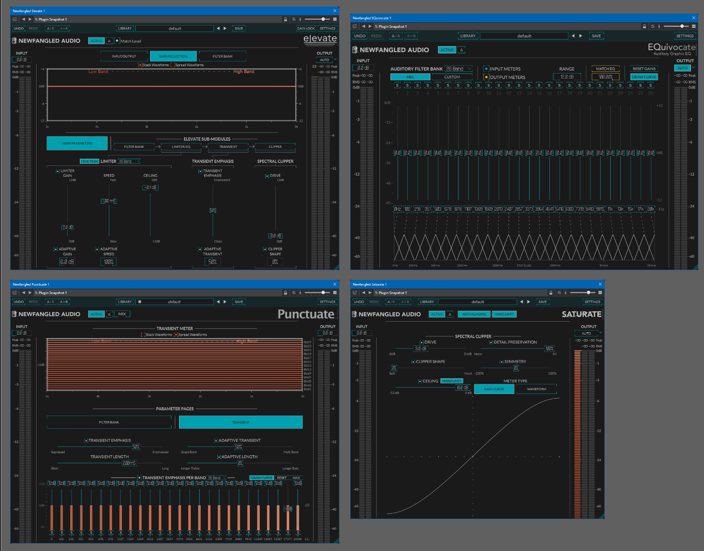704x551 pixels.
Task: Open plugin parameters icon in EQuivocate header
Action: pos(355,26)
